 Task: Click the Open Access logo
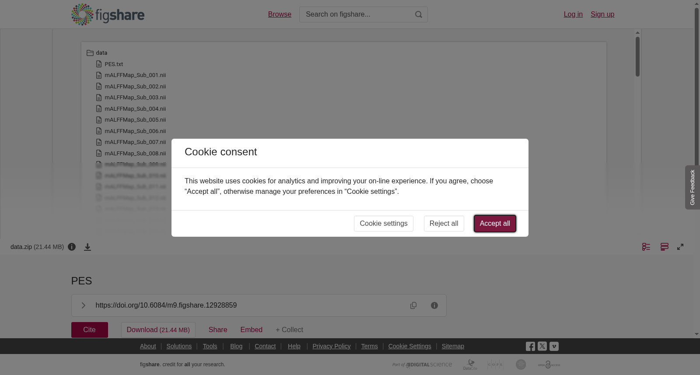coord(549,364)
